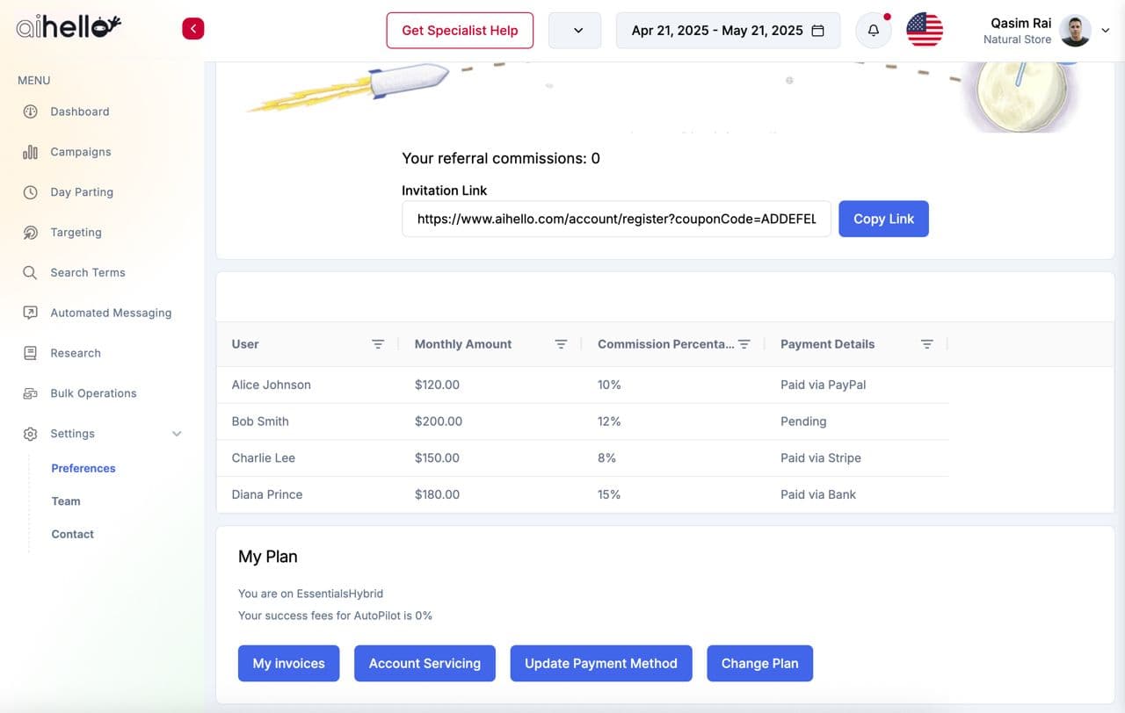Click the Copy Link button
1125x713 pixels.
point(883,220)
